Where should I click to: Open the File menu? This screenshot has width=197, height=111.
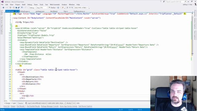tap(2, 5)
